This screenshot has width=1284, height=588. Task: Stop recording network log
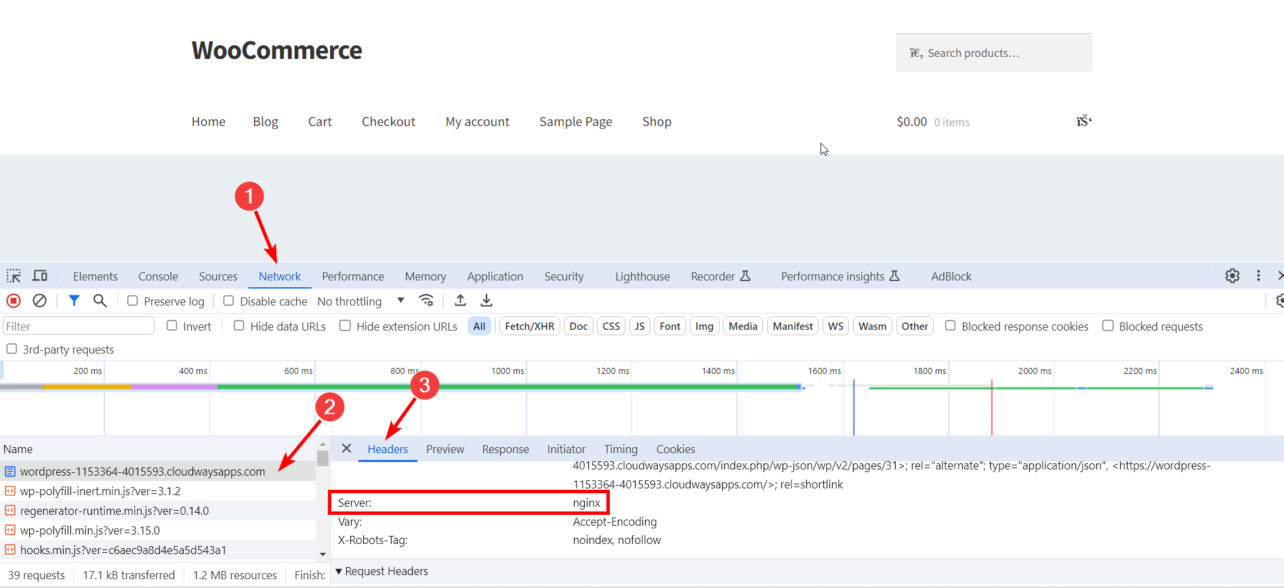pos(14,301)
